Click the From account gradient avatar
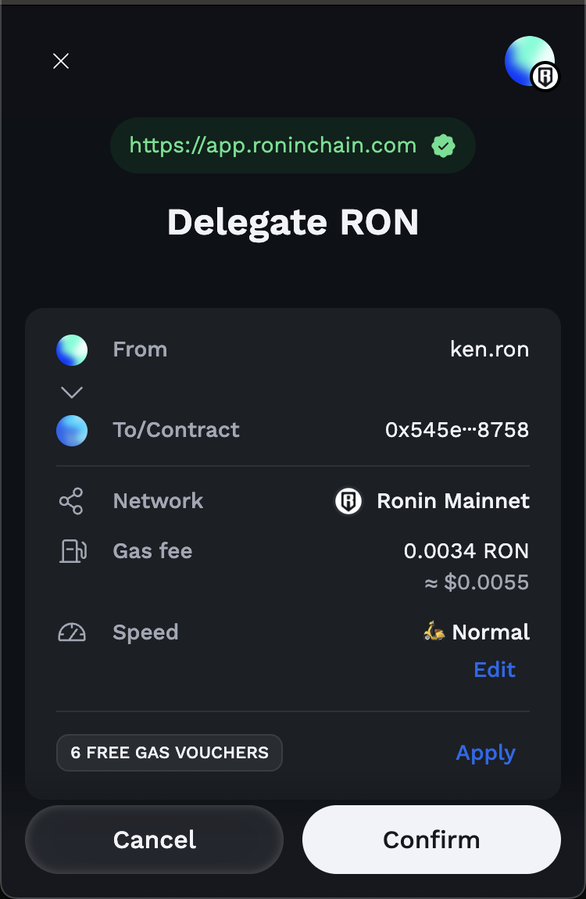 (72, 349)
